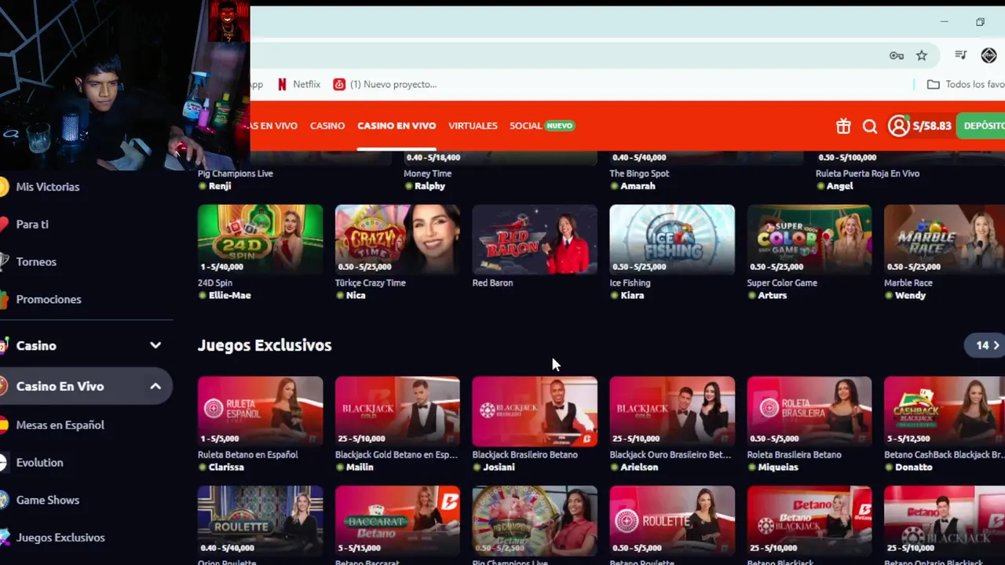Select CASINO tab in header
This screenshot has height=565, width=1005.
click(x=327, y=126)
